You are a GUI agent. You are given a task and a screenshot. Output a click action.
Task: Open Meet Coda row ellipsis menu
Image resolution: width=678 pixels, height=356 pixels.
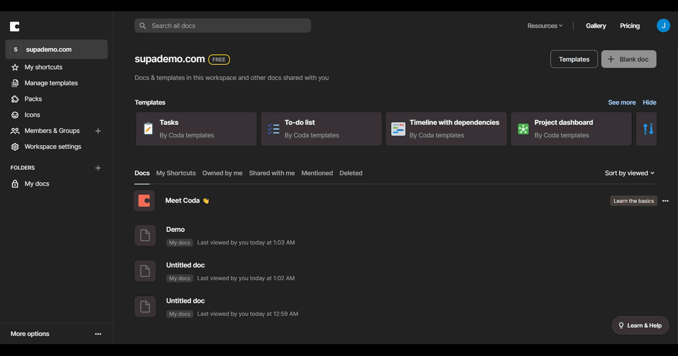click(x=665, y=201)
